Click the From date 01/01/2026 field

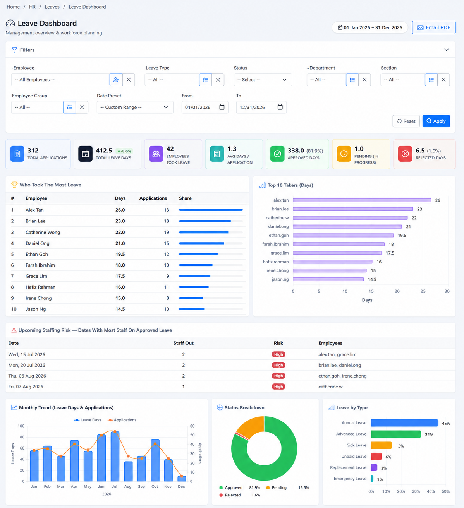(205, 107)
